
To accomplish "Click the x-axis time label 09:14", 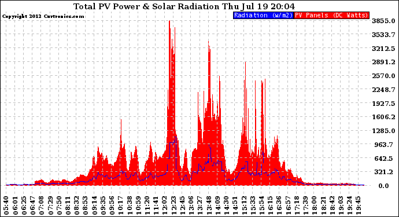I will point(94,205).
